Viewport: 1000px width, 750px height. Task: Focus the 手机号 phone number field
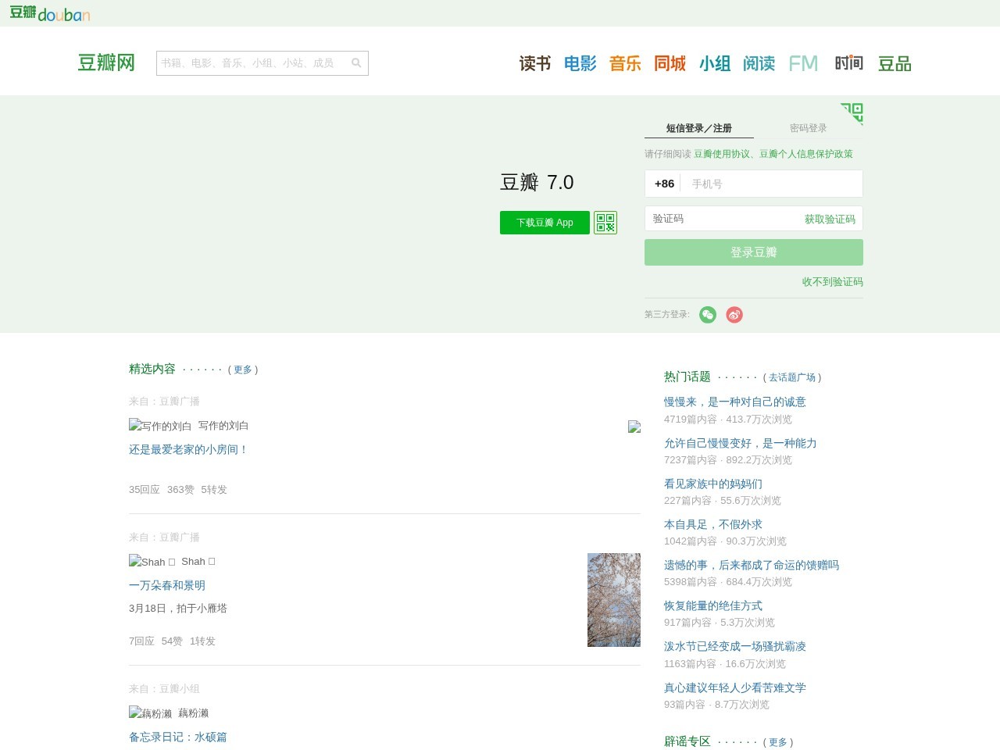pos(773,184)
